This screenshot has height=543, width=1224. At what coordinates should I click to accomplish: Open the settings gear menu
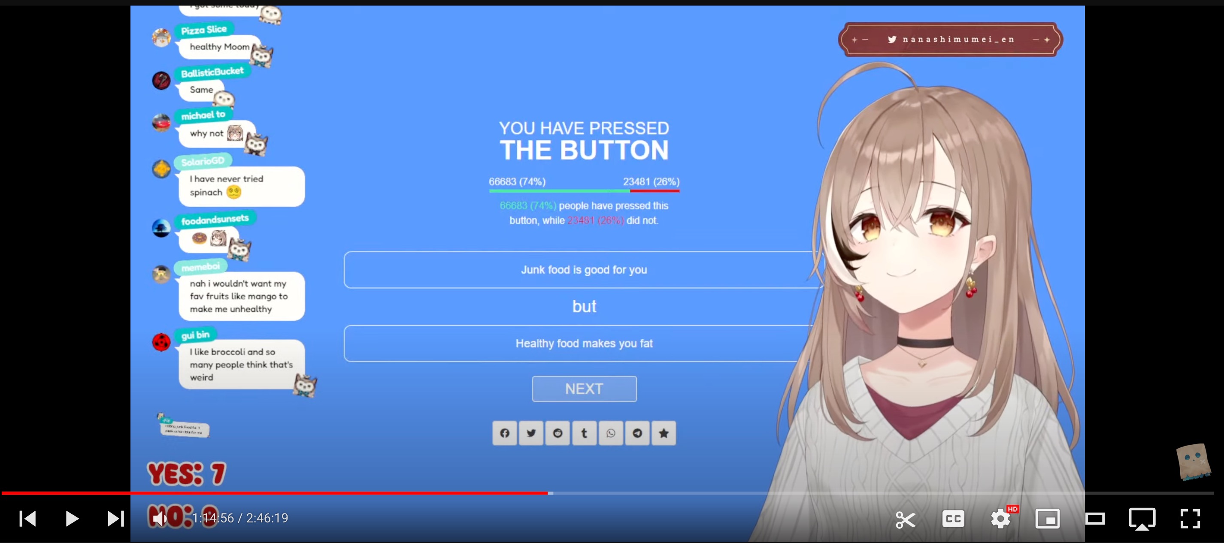1001,518
